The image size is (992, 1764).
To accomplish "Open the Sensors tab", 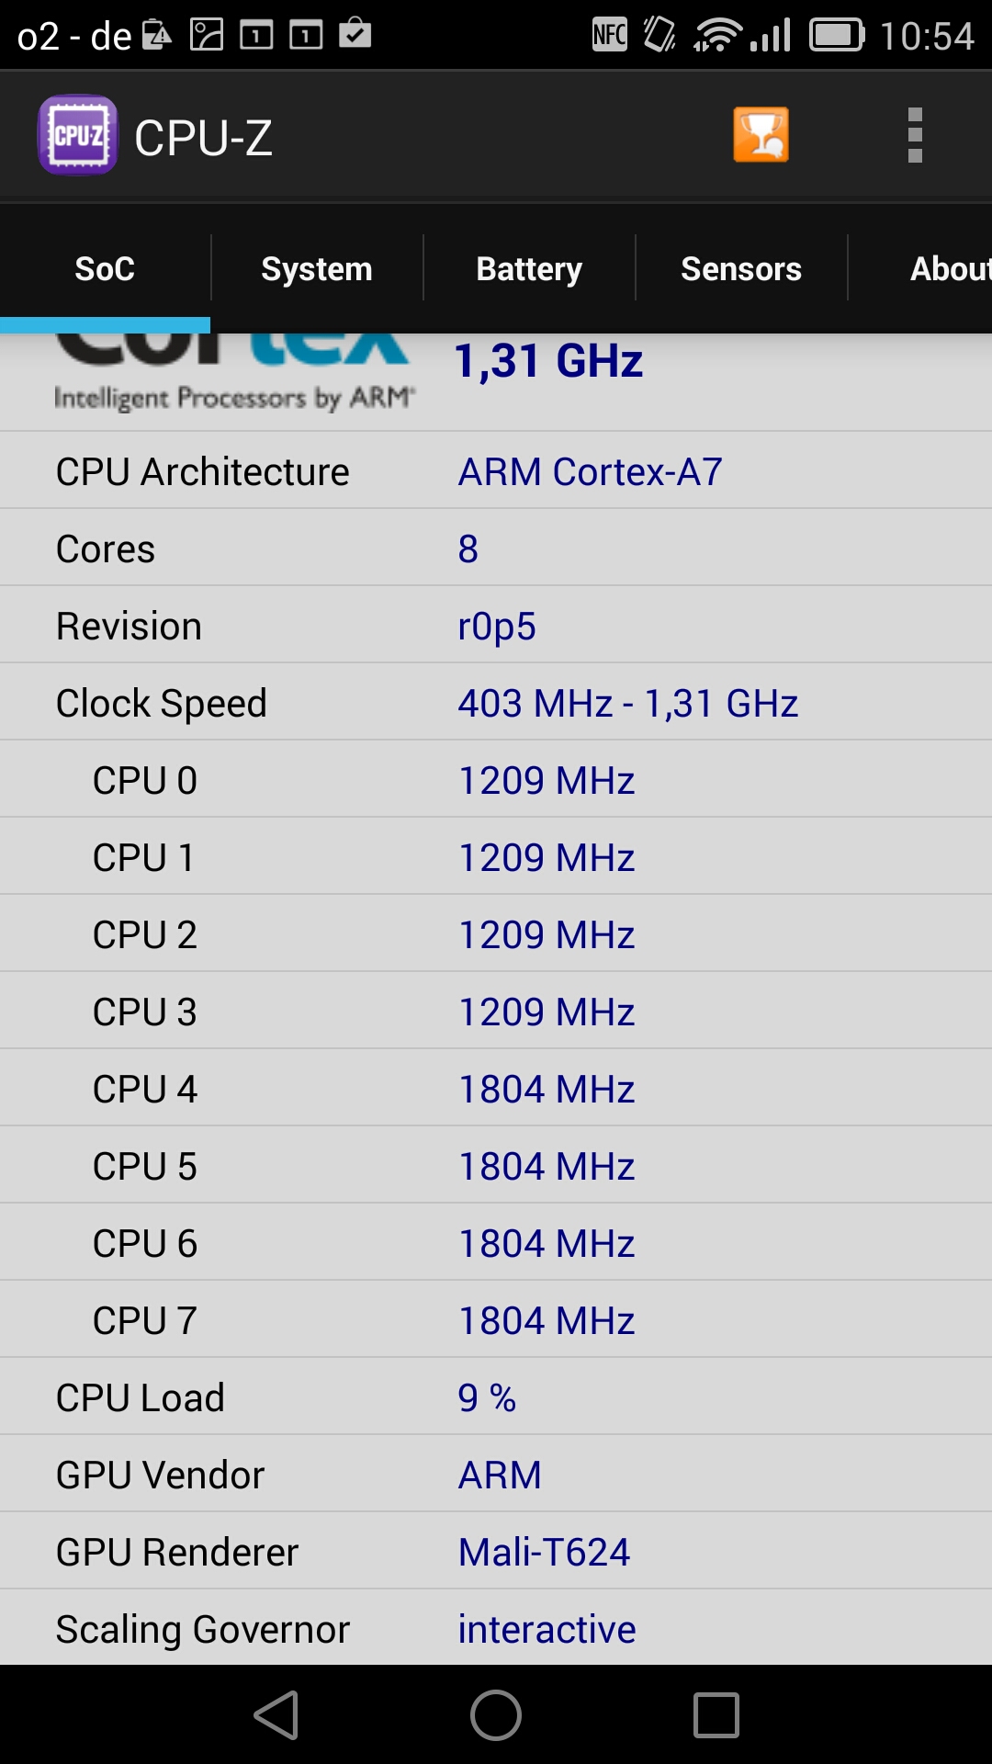I will pyautogui.click(x=741, y=268).
